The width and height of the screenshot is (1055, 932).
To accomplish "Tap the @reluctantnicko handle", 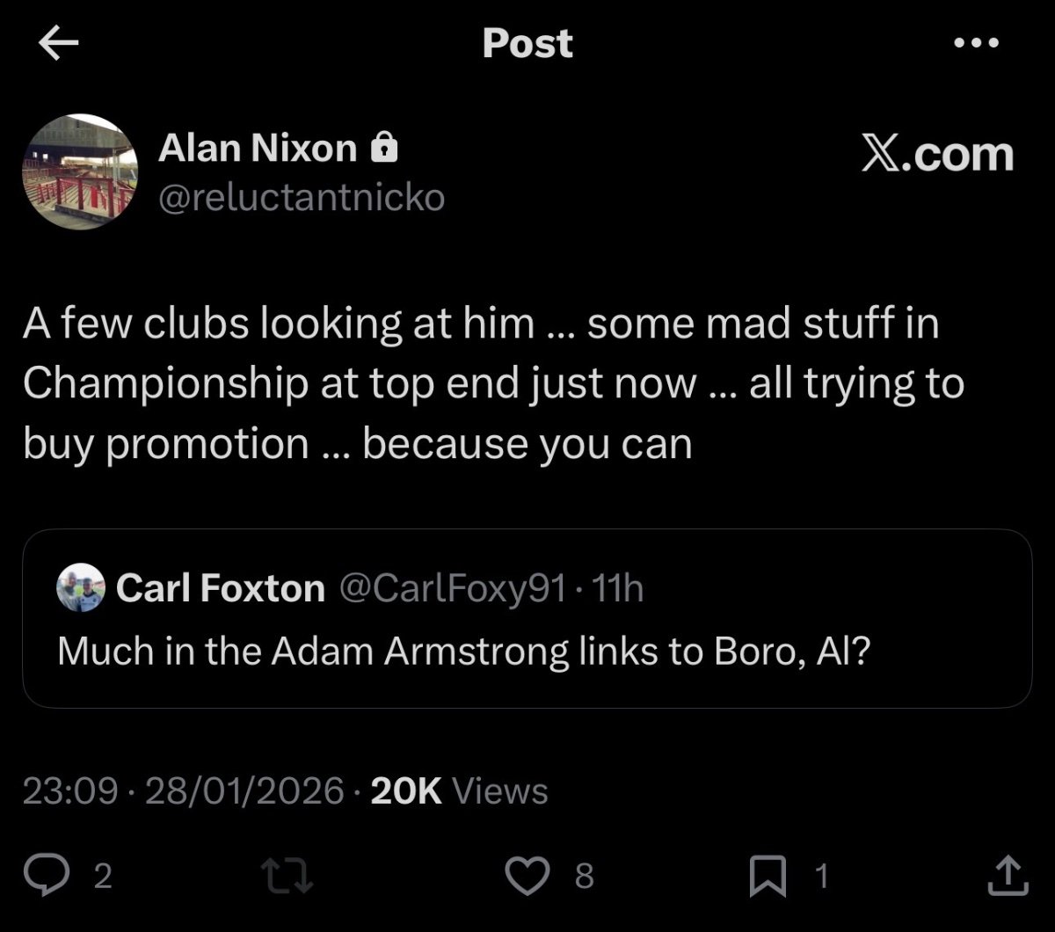I will click(x=302, y=198).
